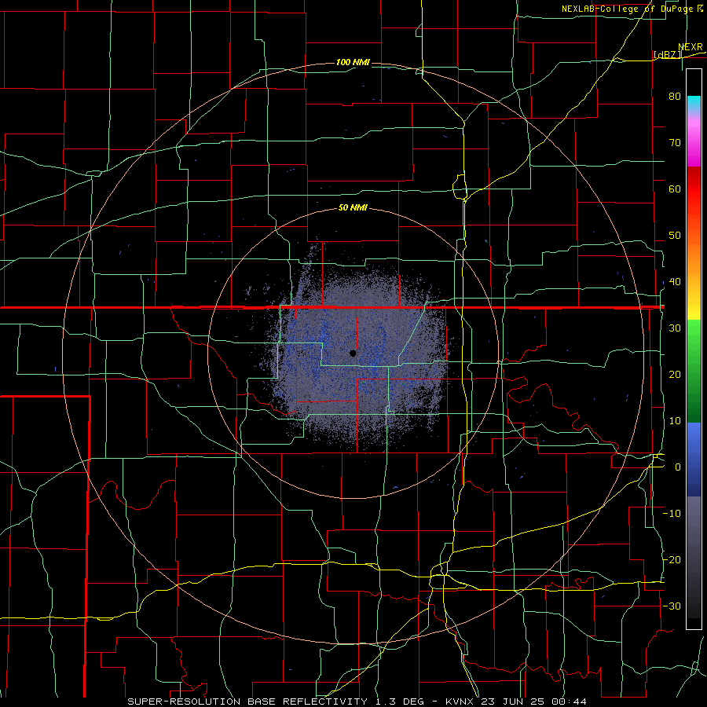Click the 50 value on the dBZ scale
Image resolution: width=707 pixels, height=707 pixels.
675,236
